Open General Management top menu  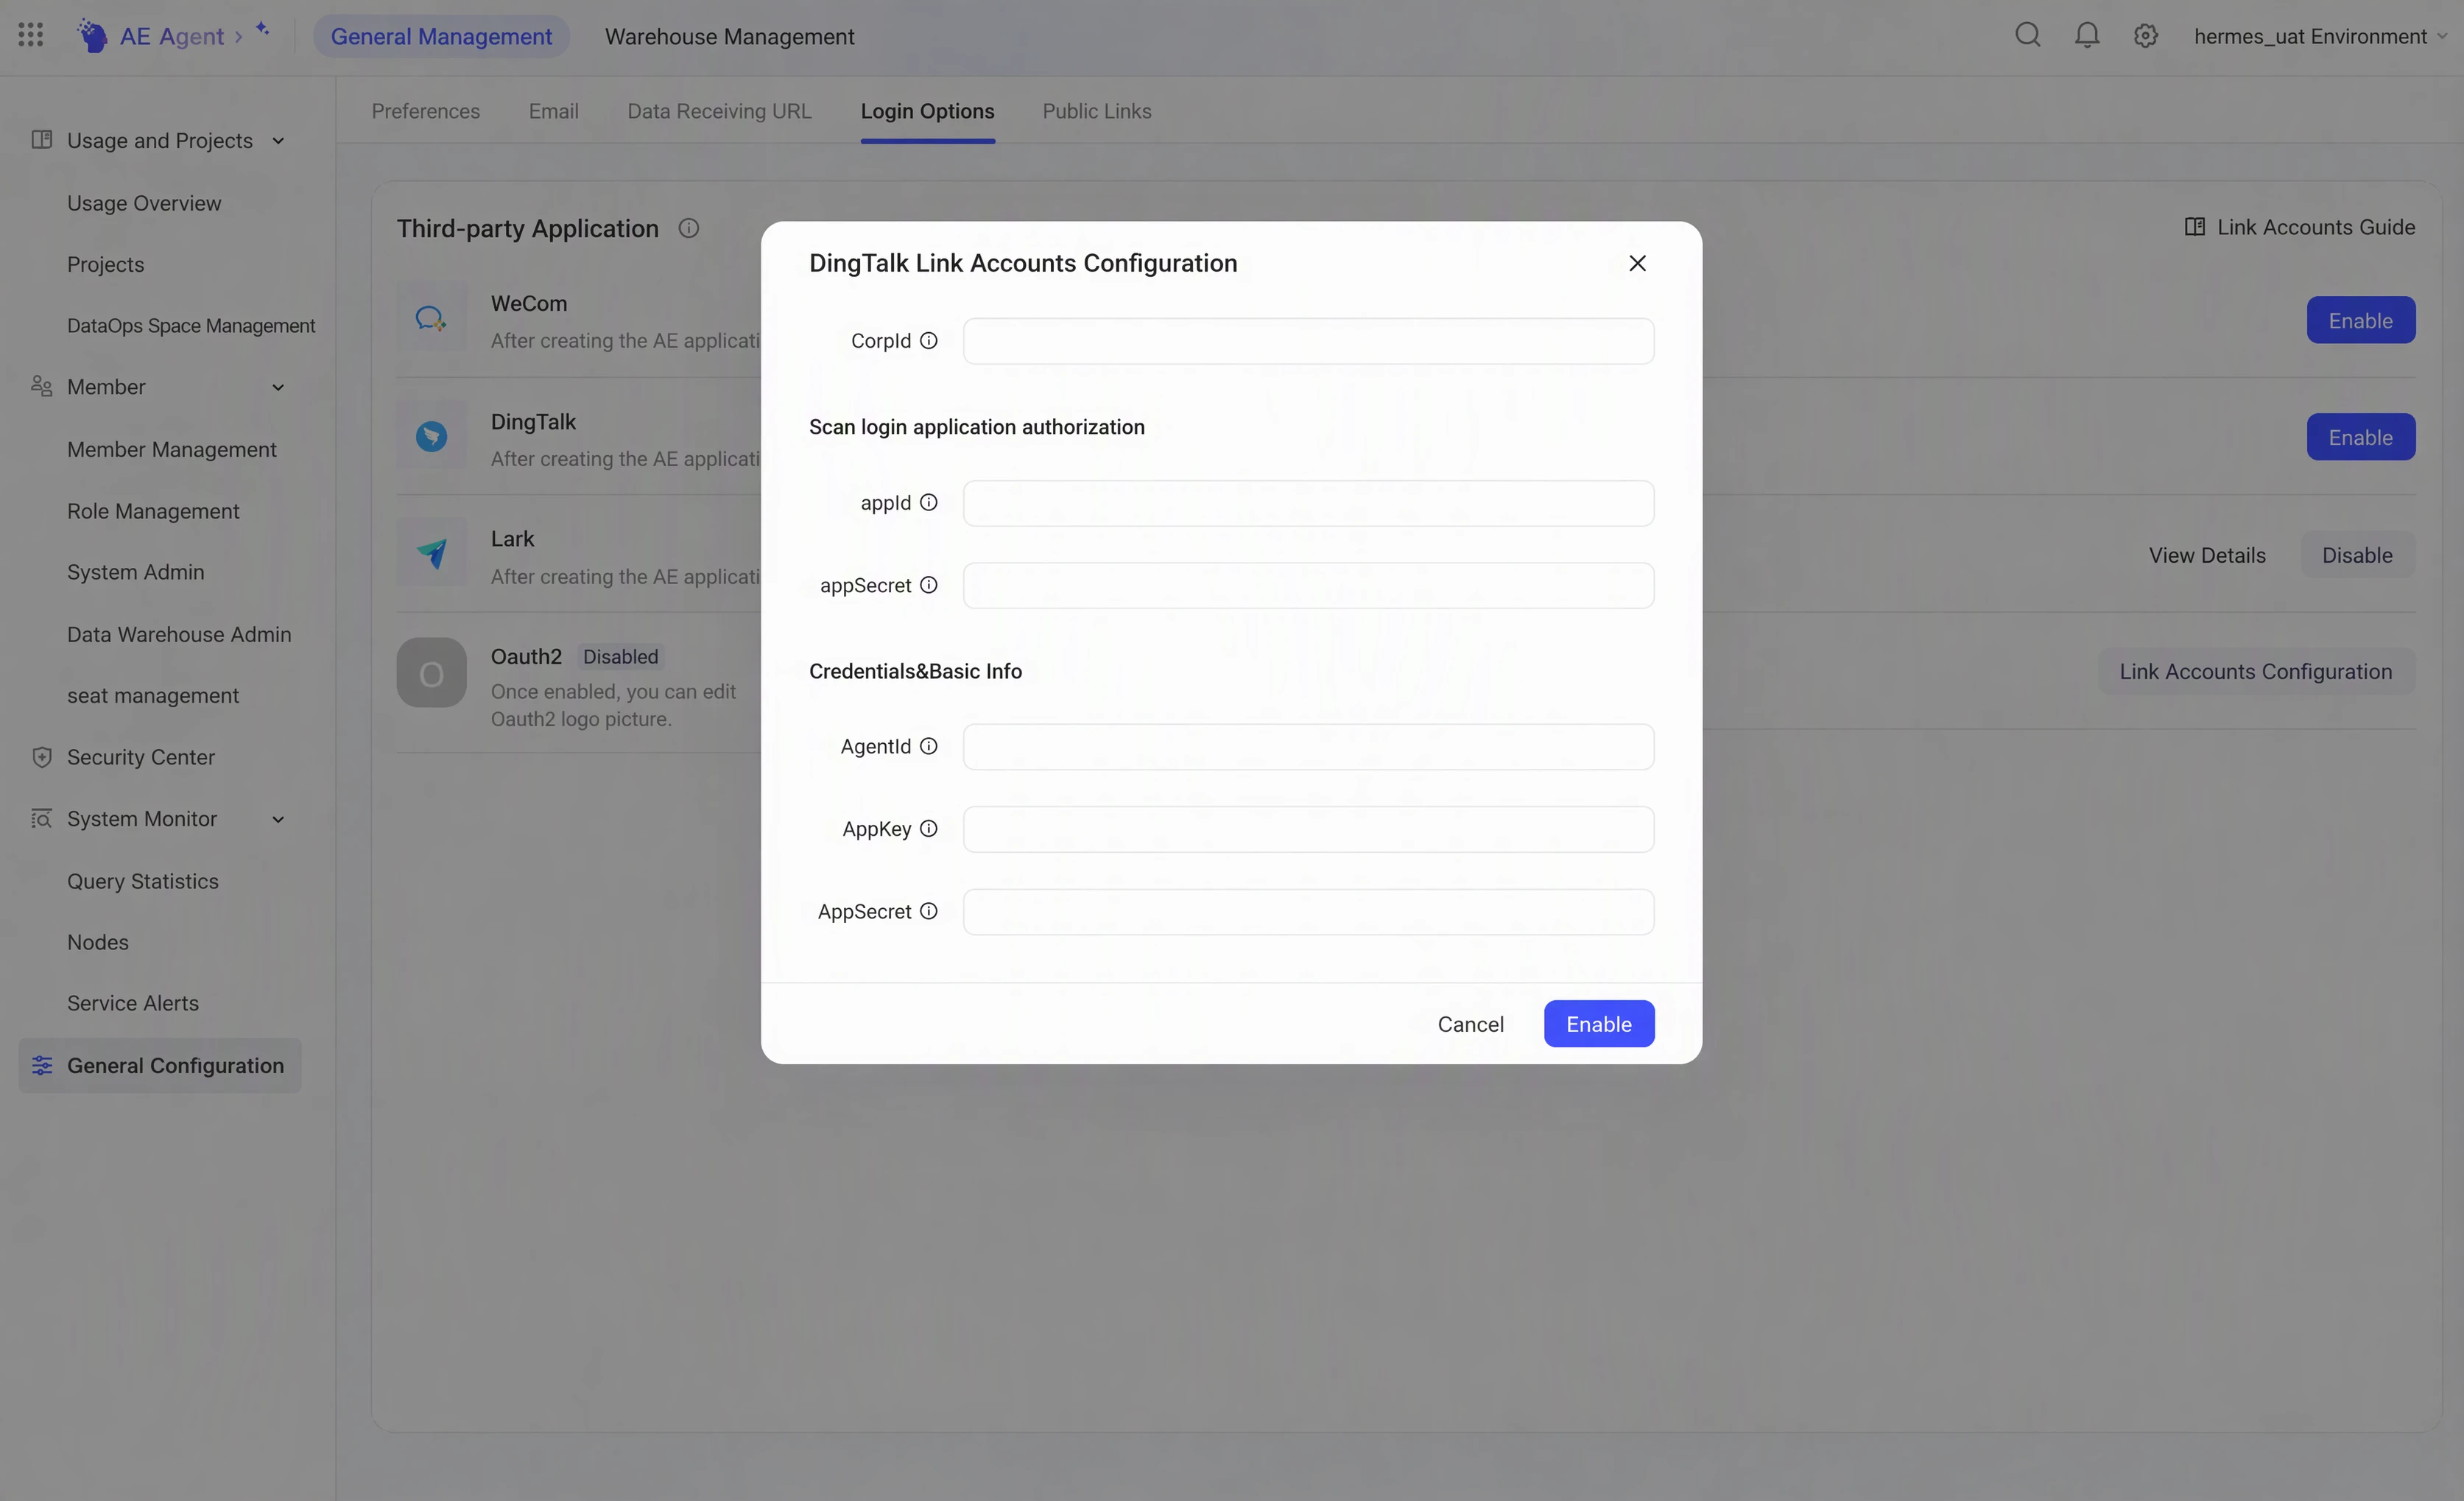pos(441,36)
